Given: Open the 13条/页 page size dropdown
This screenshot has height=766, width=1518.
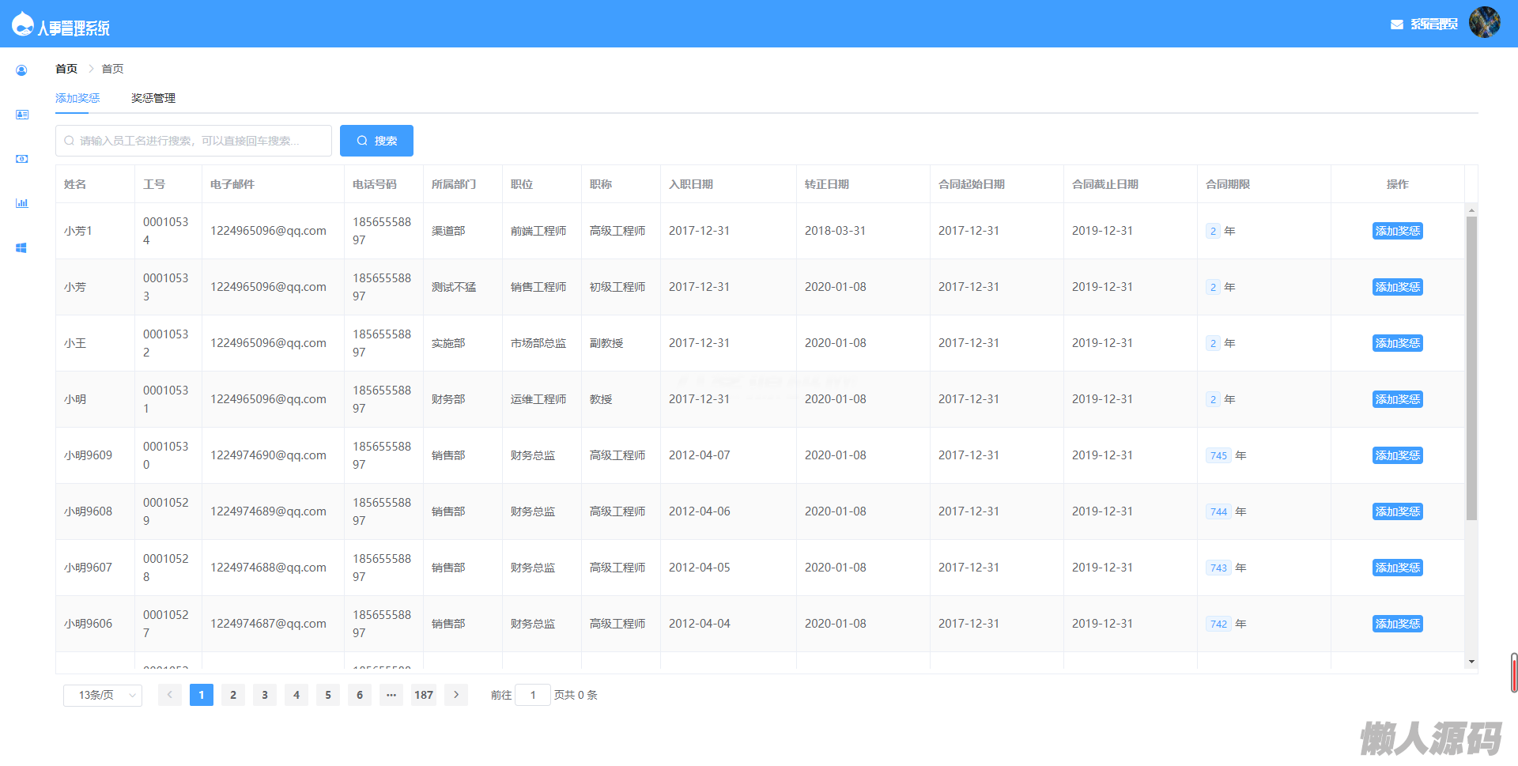Looking at the screenshot, I should [x=103, y=695].
